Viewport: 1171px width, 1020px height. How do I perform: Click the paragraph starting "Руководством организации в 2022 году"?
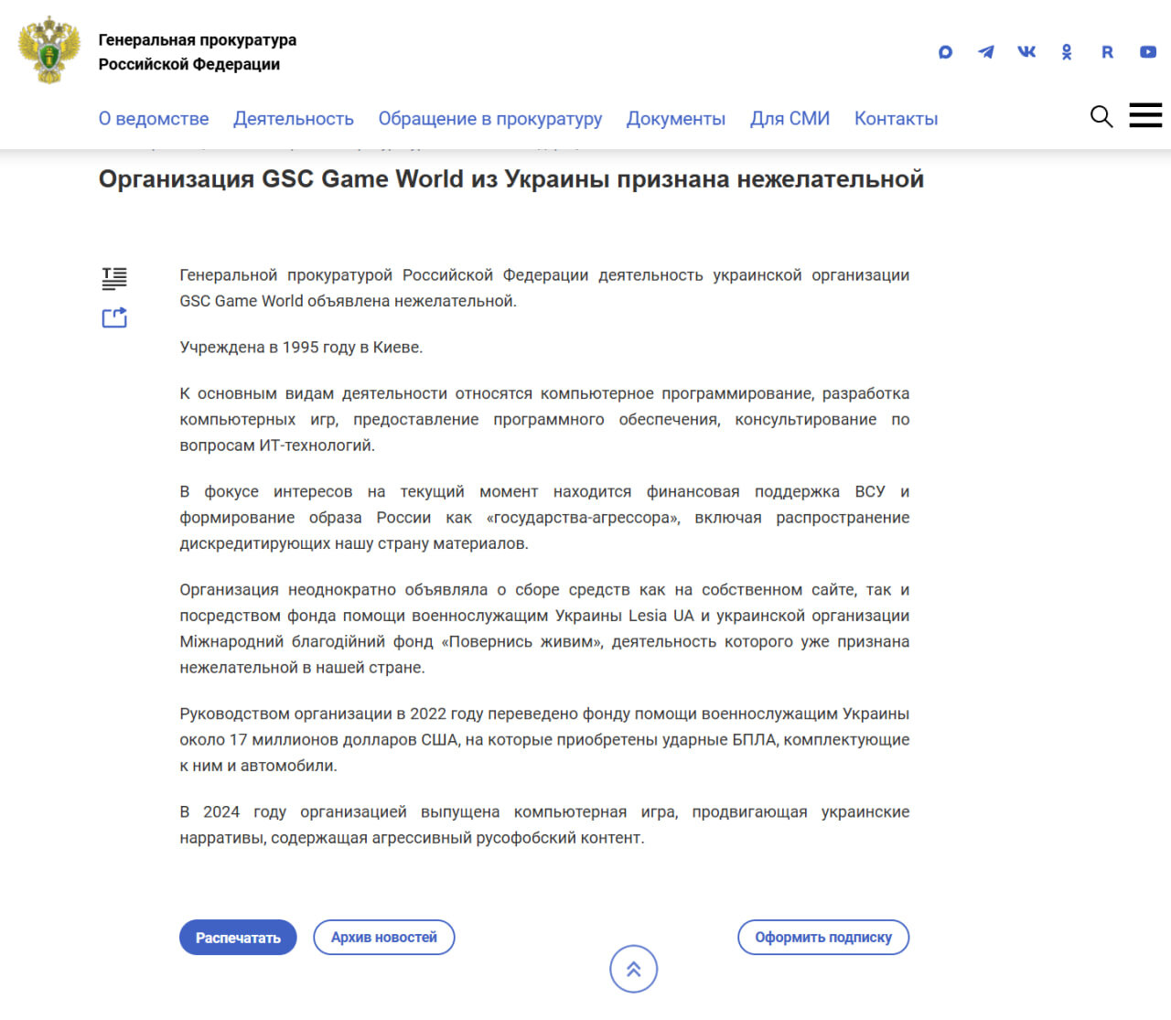[x=544, y=740]
